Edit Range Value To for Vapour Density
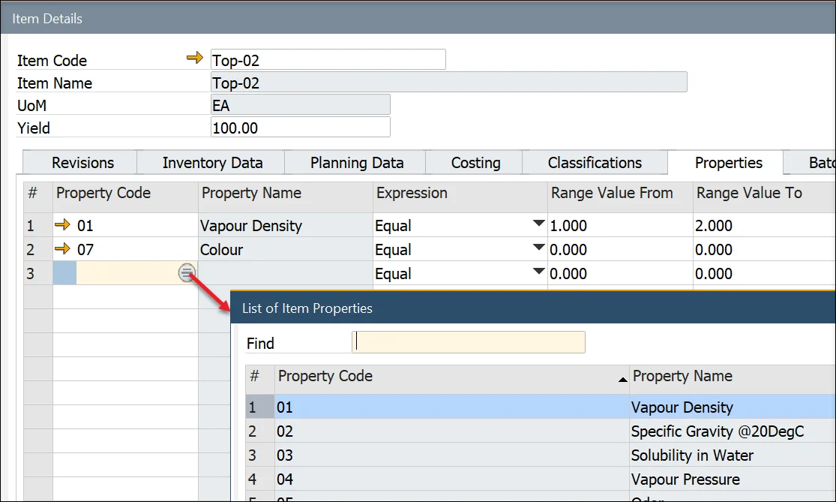The width and height of the screenshot is (836, 502). [761, 225]
